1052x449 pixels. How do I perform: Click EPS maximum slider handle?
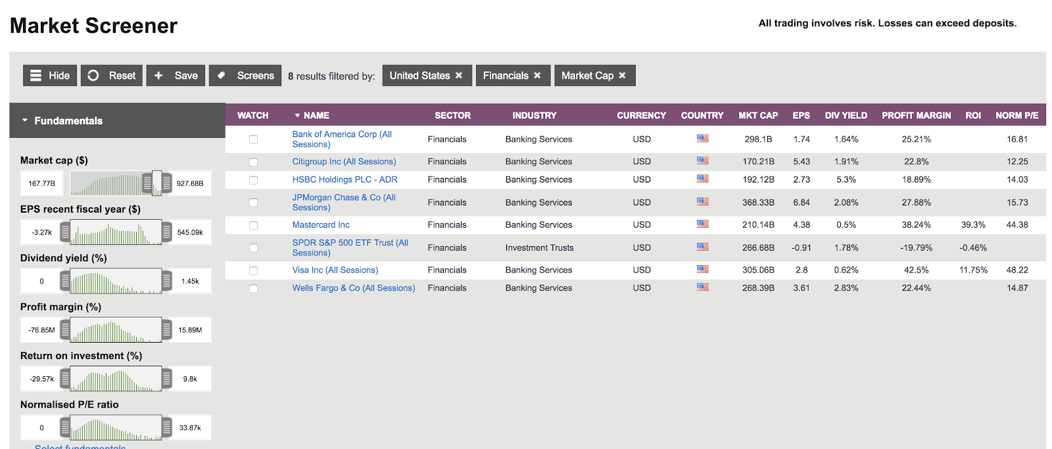click(x=167, y=232)
